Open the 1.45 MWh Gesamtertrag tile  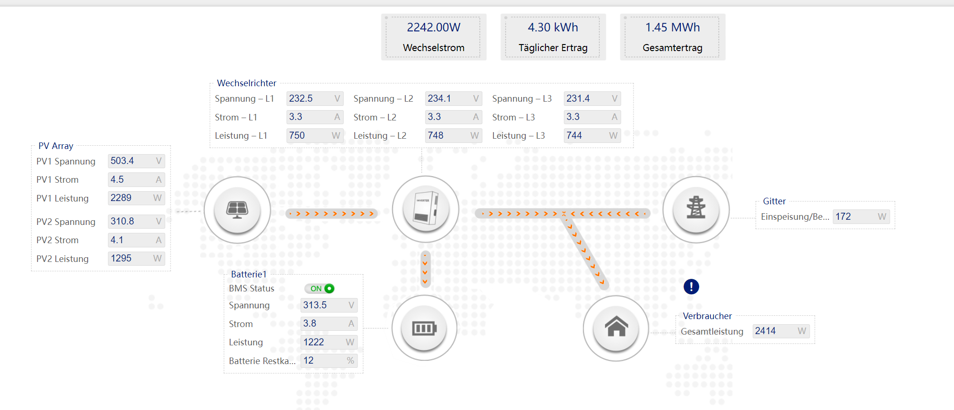click(672, 37)
